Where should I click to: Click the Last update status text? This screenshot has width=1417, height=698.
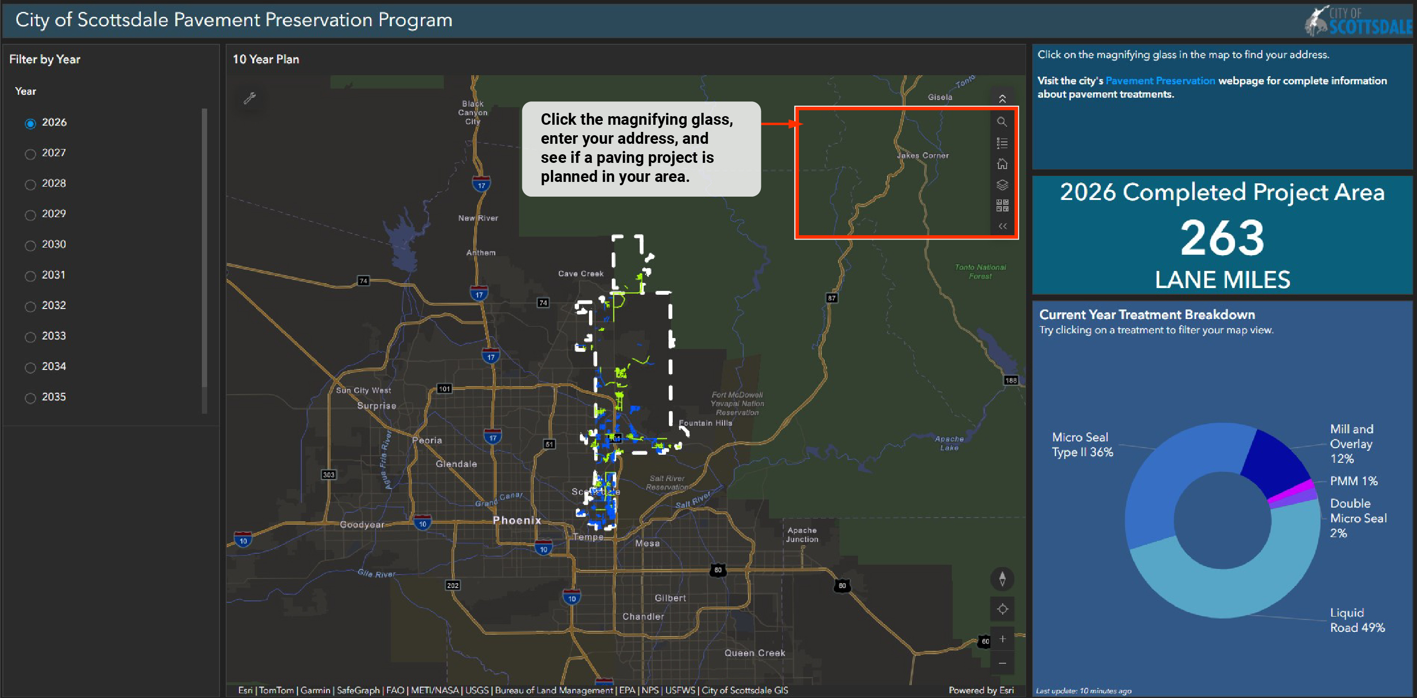[1083, 691]
